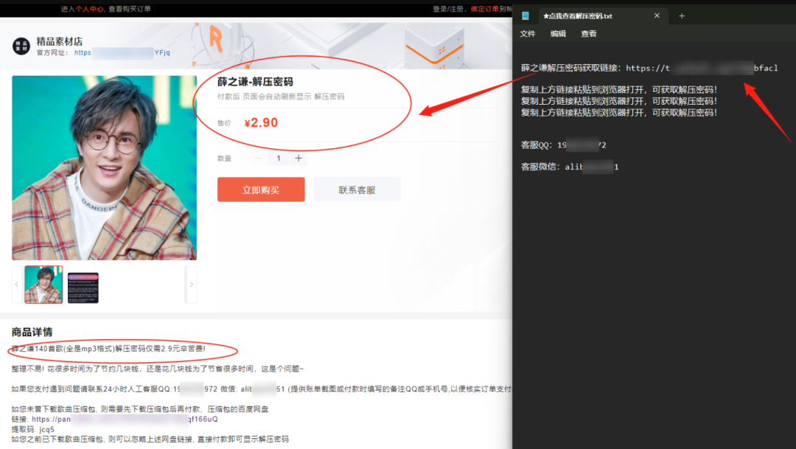Select the first portrait thumbnail
This screenshot has width=796, height=449.
point(43,285)
